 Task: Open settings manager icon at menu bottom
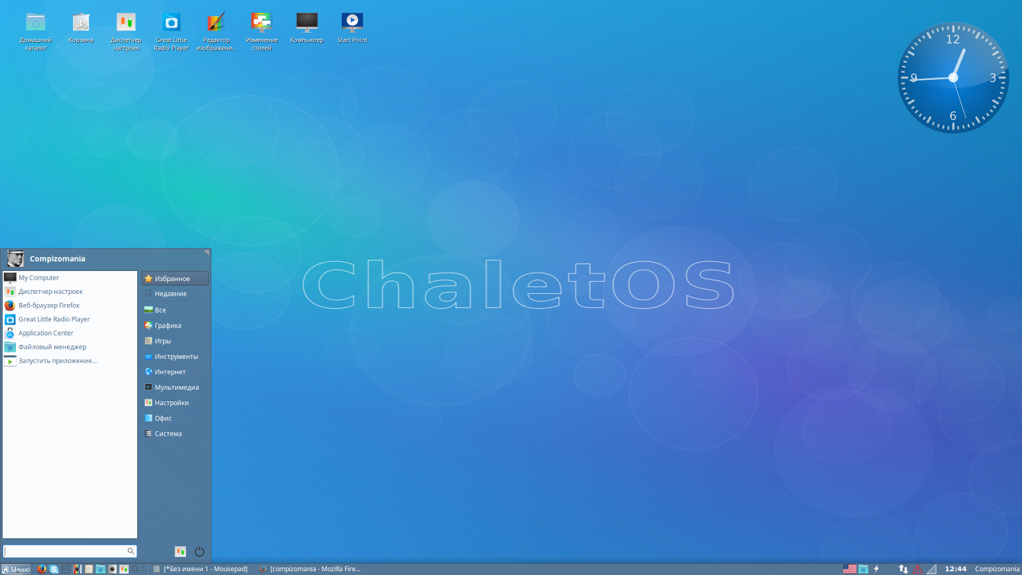181,551
